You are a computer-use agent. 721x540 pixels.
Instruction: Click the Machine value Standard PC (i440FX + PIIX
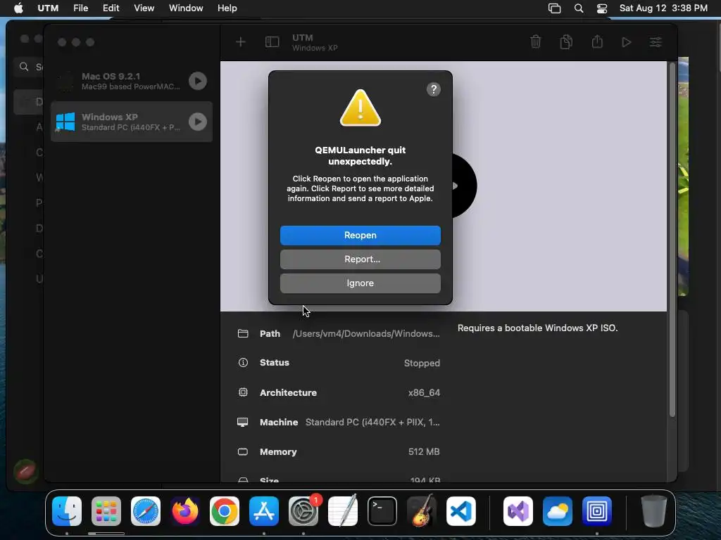372,422
